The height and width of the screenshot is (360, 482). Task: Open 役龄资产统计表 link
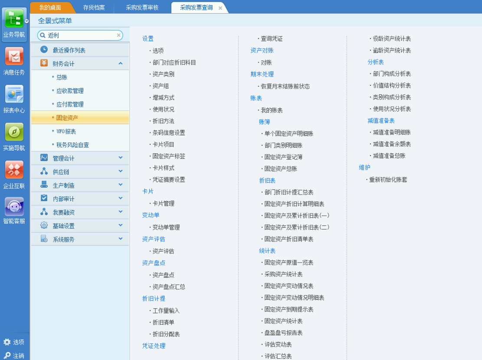click(392, 39)
